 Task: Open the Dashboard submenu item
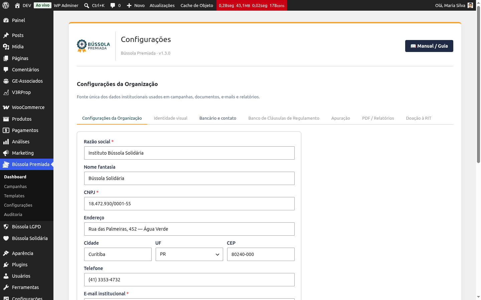point(15,177)
